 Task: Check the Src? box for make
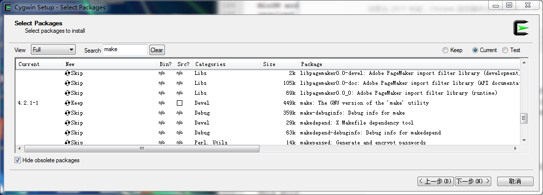click(179, 103)
